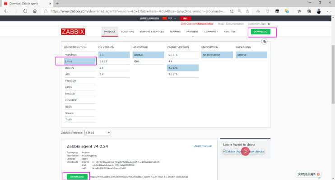Image resolution: width=335 pixels, height=180 pixels.
Task: Click the ZABBIX logo
Action: tap(73, 32)
